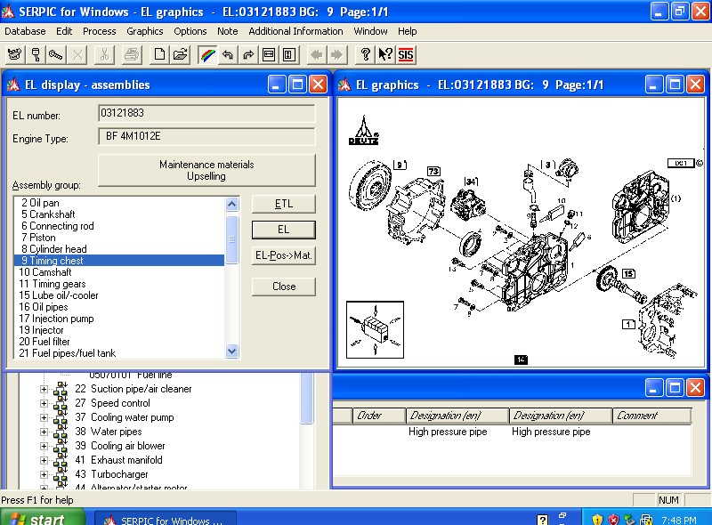Click the context help pointer icon

pyautogui.click(x=385, y=55)
